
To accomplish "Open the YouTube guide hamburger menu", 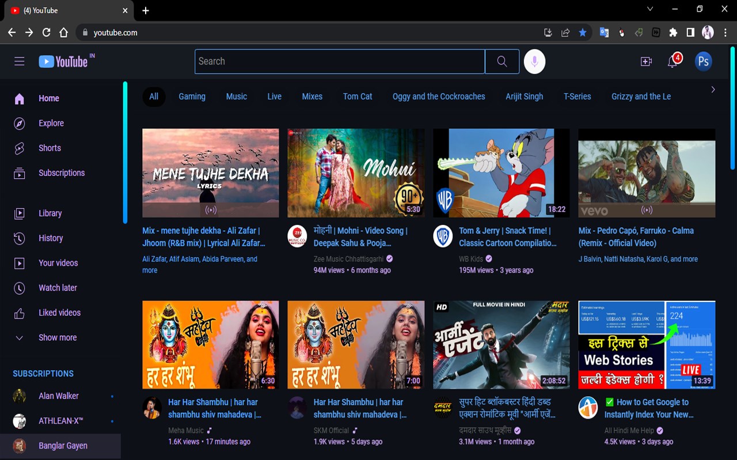I will 20,62.
